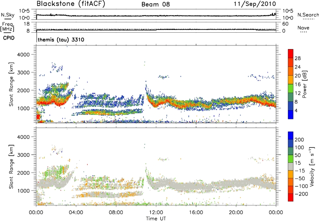Click the "Time UT" axis title
The image size is (319, 221).
(156, 219)
